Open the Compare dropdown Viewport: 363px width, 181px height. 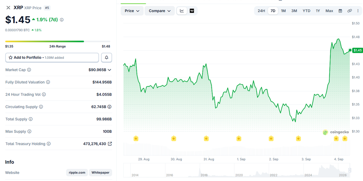(160, 11)
